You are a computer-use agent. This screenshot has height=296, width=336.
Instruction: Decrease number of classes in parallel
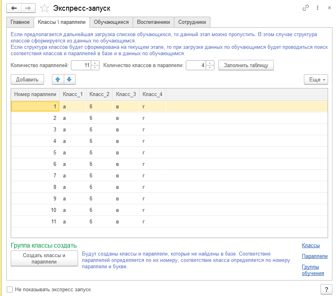click(210, 67)
